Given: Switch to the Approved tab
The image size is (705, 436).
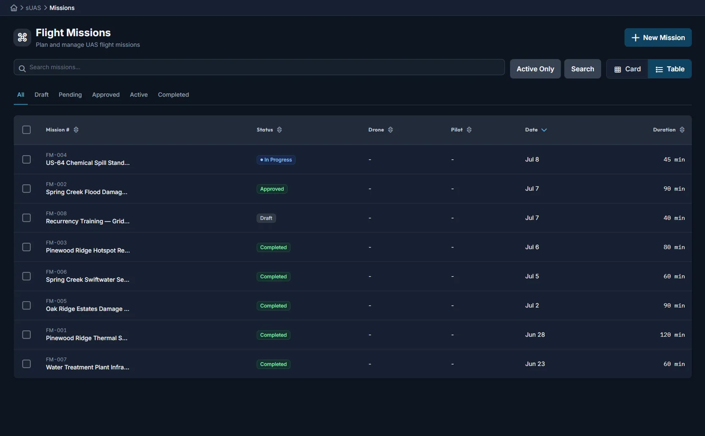Looking at the screenshot, I should 106,95.
